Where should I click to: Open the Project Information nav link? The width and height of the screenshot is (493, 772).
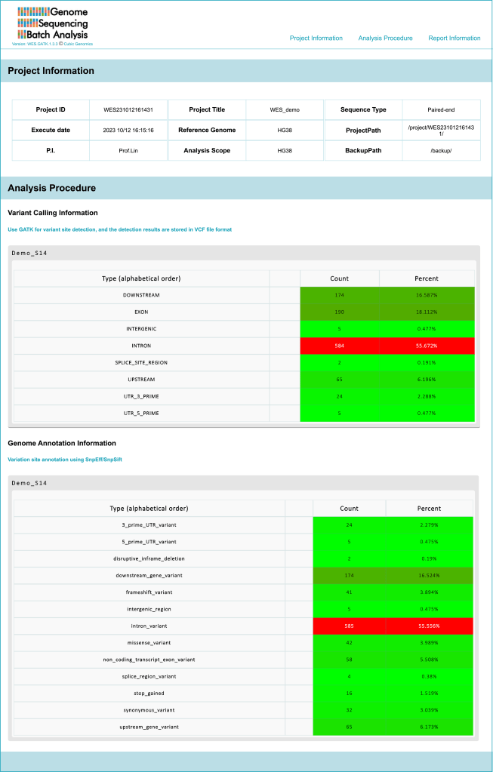click(316, 38)
